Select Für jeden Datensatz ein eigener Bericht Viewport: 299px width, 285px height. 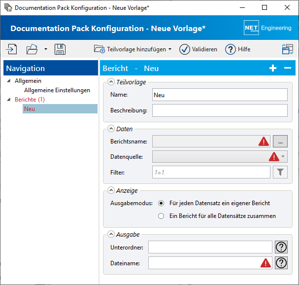(161, 203)
